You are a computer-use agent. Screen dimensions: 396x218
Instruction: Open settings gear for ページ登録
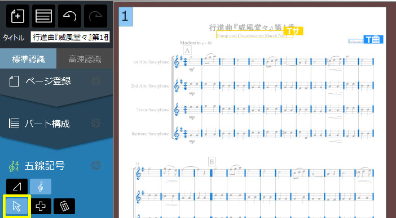(96, 81)
